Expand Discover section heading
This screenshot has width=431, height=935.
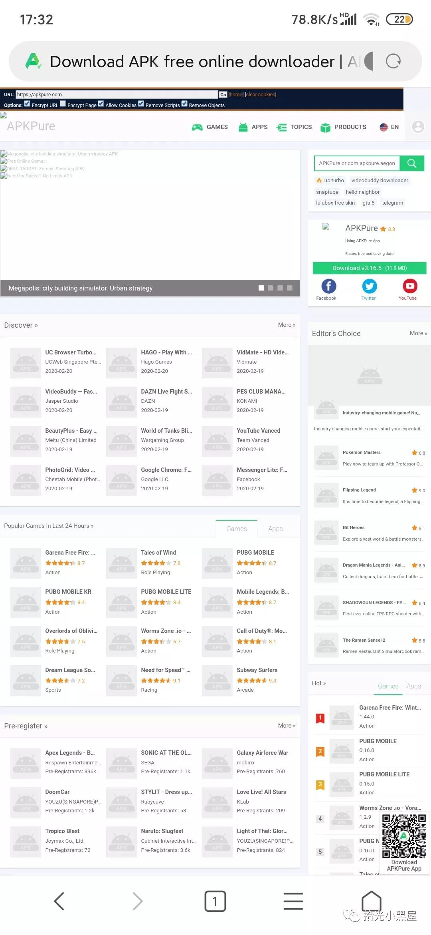coord(21,325)
